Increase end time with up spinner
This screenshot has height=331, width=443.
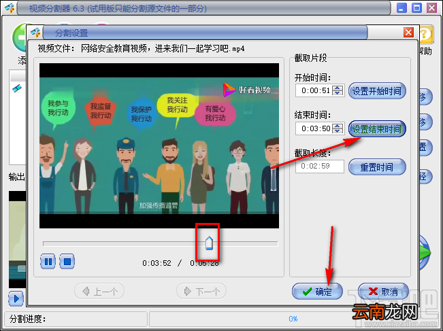pyautogui.click(x=338, y=126)
